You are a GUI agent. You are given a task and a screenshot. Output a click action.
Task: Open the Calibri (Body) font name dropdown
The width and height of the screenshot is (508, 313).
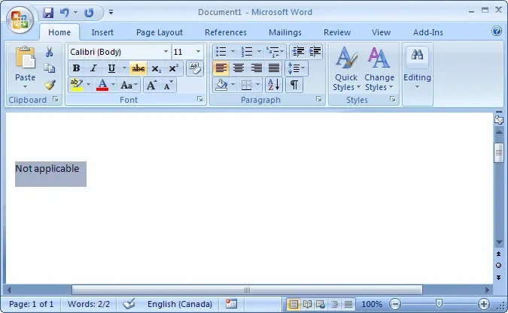(x=166, y=52)
